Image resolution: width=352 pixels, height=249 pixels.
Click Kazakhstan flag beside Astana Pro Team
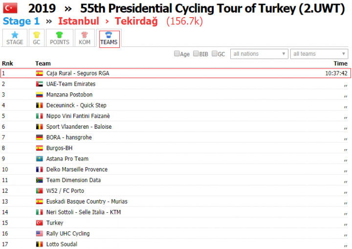coord(40,158)
